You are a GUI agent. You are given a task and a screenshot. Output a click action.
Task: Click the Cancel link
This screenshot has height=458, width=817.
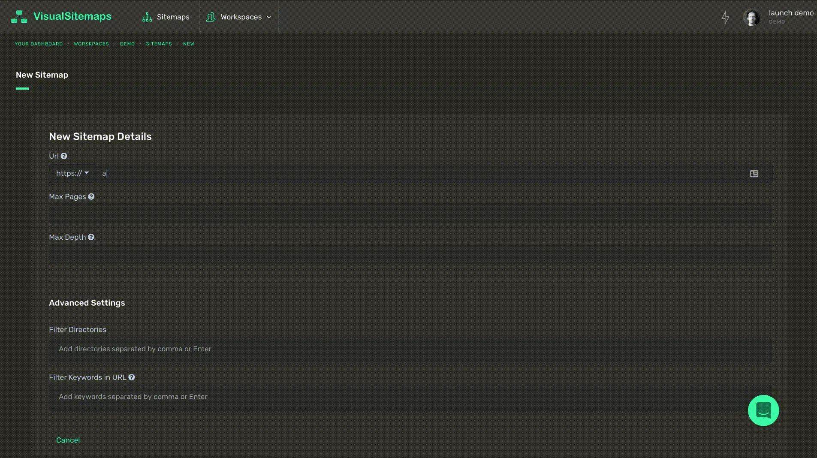68,440
